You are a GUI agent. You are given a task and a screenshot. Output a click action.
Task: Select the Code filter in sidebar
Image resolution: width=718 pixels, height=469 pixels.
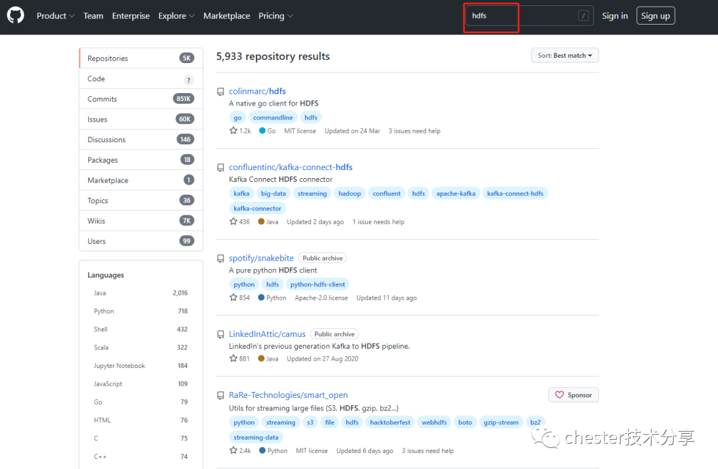click(x=141, y=78)
